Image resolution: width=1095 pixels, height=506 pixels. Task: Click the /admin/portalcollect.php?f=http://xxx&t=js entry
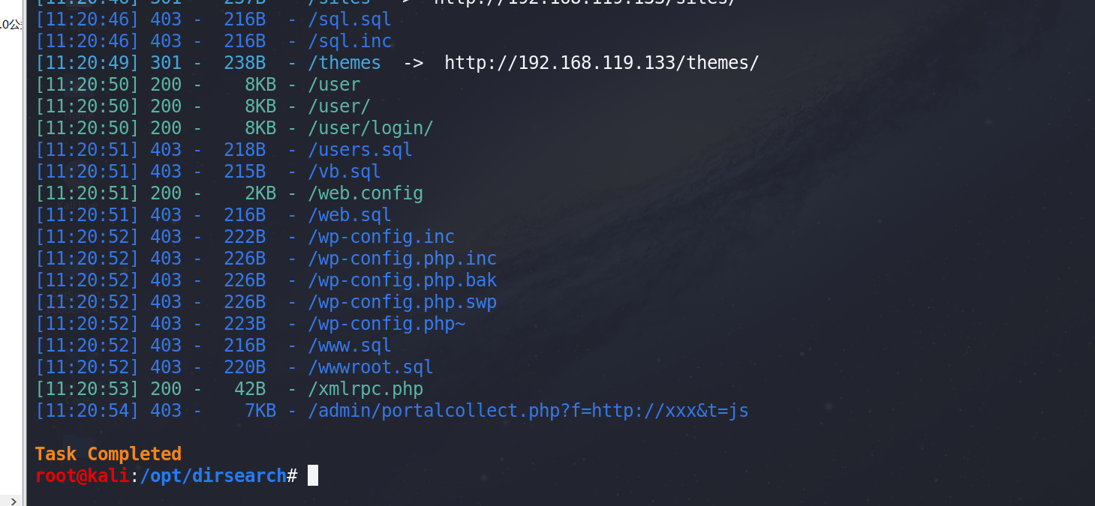pyautogui.click(x=528, y=411)
